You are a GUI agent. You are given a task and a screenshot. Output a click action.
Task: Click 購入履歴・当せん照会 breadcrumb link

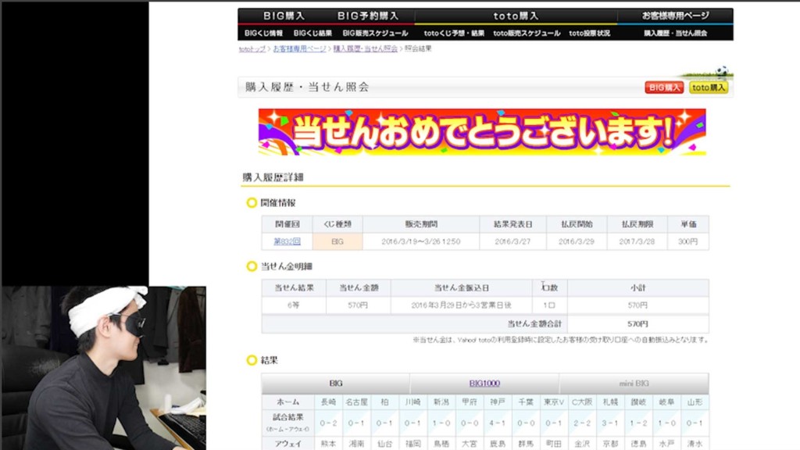tap(365, 49)
